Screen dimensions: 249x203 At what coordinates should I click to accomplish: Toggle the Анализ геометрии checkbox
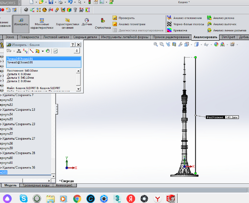(115, 24)
